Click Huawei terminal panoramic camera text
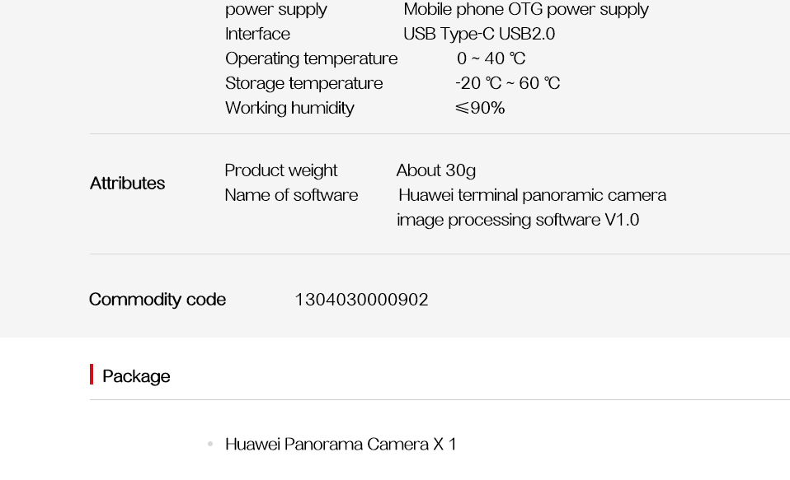Screen dimensions: 790x480 pos(532,195)
